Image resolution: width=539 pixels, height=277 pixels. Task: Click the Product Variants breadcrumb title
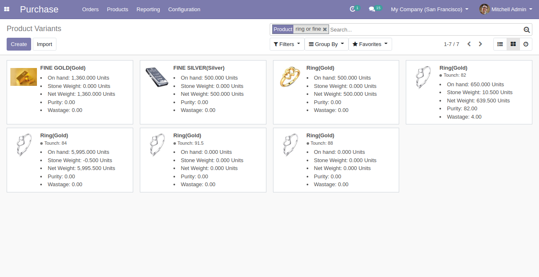pyautogui.click(x=34, y=29)
